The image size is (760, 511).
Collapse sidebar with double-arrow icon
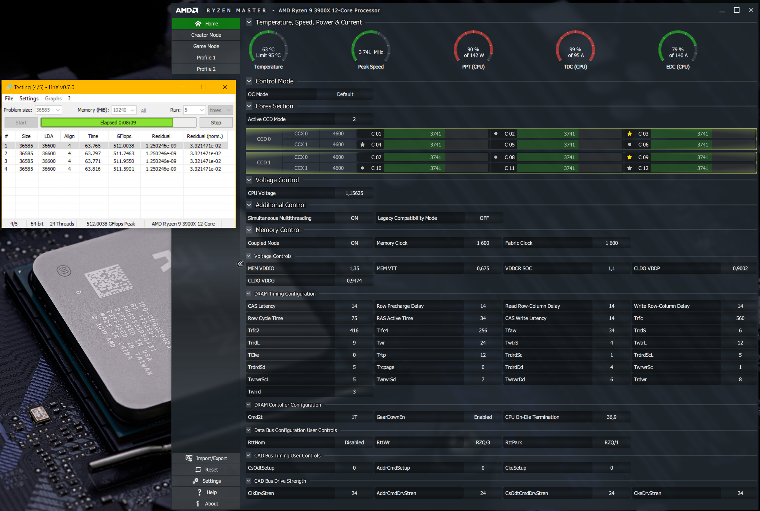pos(240,264)
